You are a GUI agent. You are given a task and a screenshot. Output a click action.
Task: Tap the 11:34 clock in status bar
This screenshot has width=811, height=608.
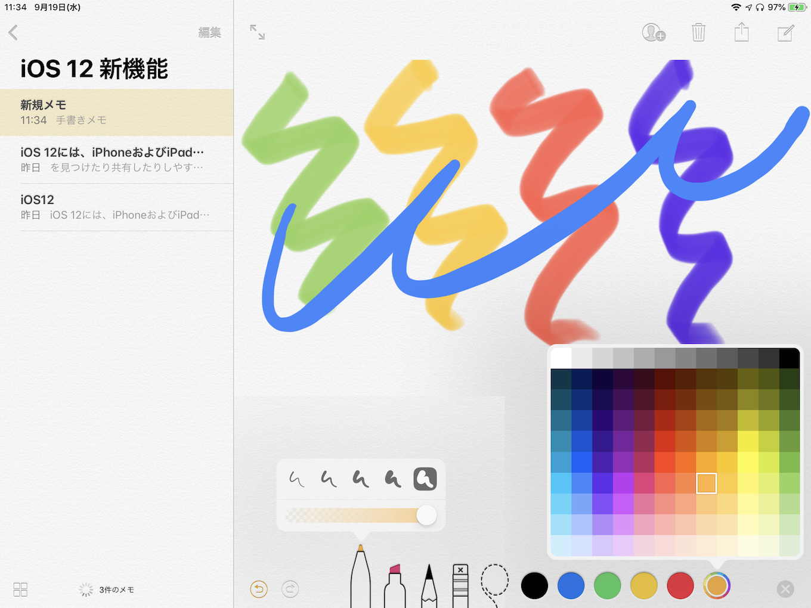[16, 7]
